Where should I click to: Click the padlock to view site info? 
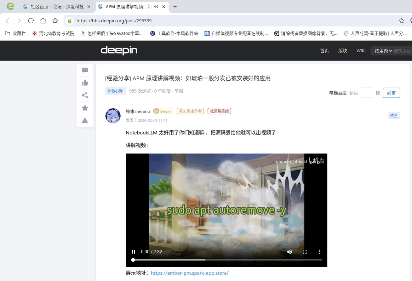69,20
